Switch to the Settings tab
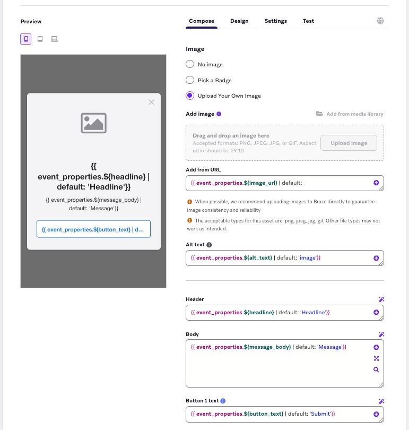 pos(276,21)
